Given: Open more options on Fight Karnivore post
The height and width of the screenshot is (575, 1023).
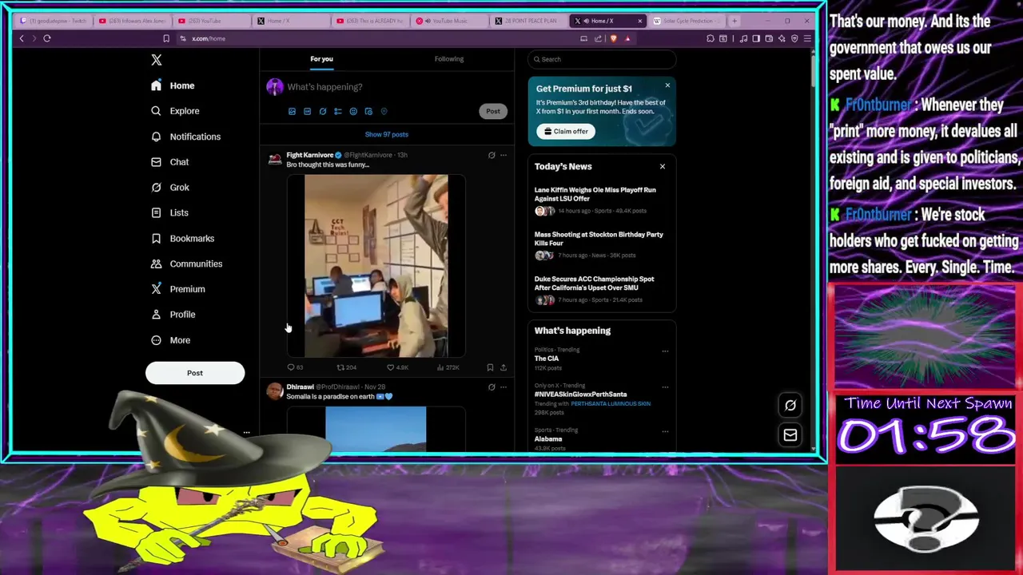Looking at the screenshot, I should 504,155.
